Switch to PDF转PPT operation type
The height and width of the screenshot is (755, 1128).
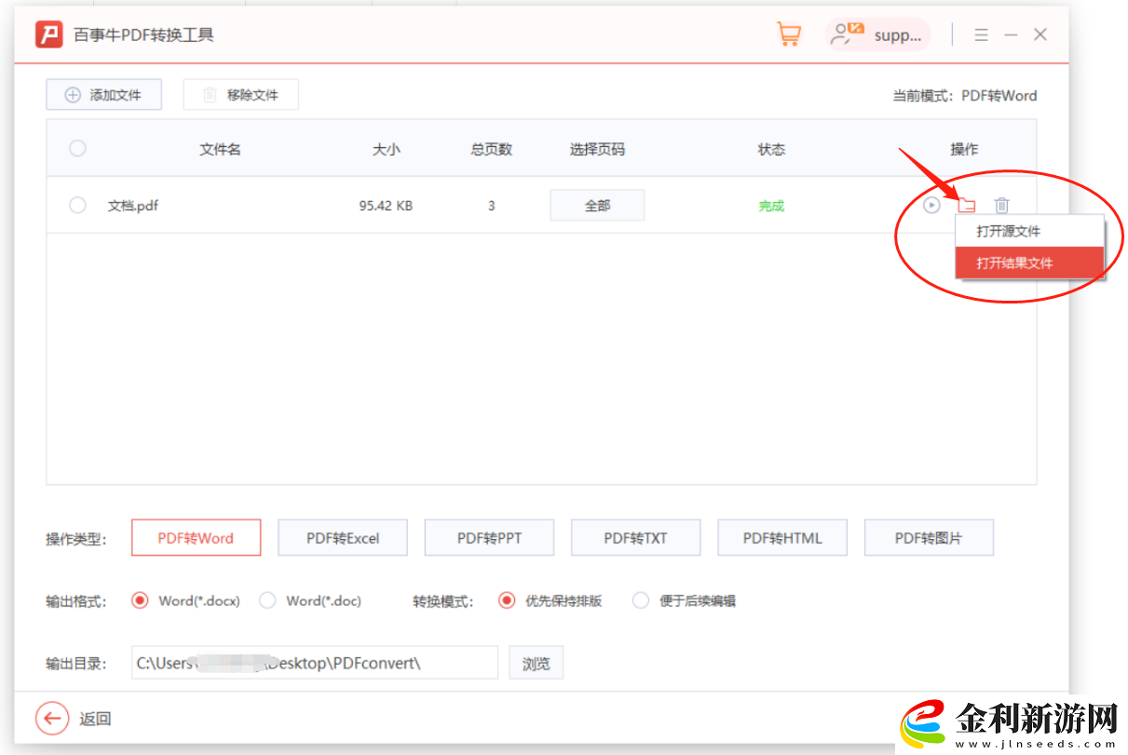pyautogui.click(x=489, y=537)
